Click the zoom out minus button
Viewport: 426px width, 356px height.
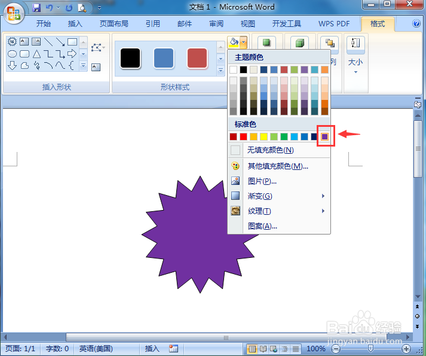(x=336, y=349)
